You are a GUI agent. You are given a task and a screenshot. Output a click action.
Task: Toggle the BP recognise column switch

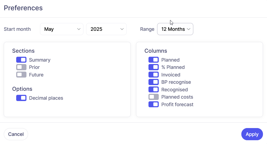(x=154, y=82)
